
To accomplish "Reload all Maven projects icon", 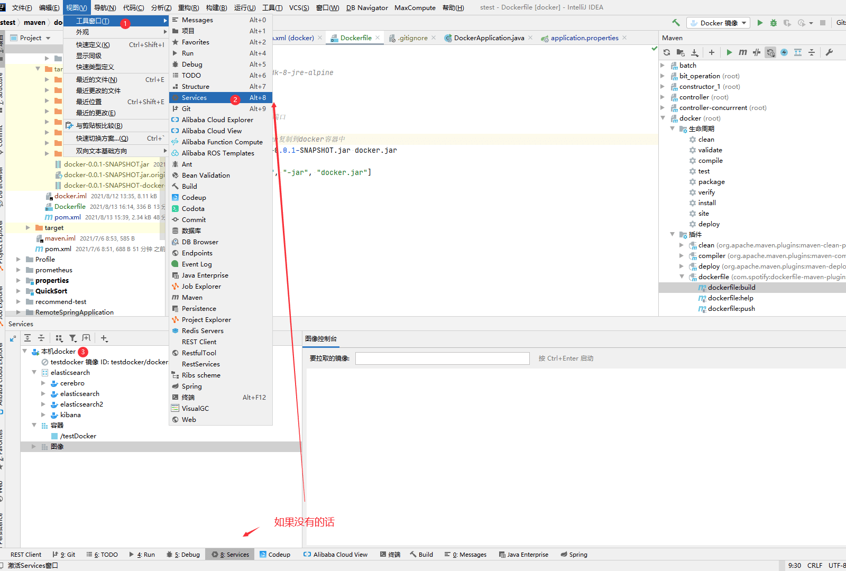I will pyautogui.click(x=667, y=52).
